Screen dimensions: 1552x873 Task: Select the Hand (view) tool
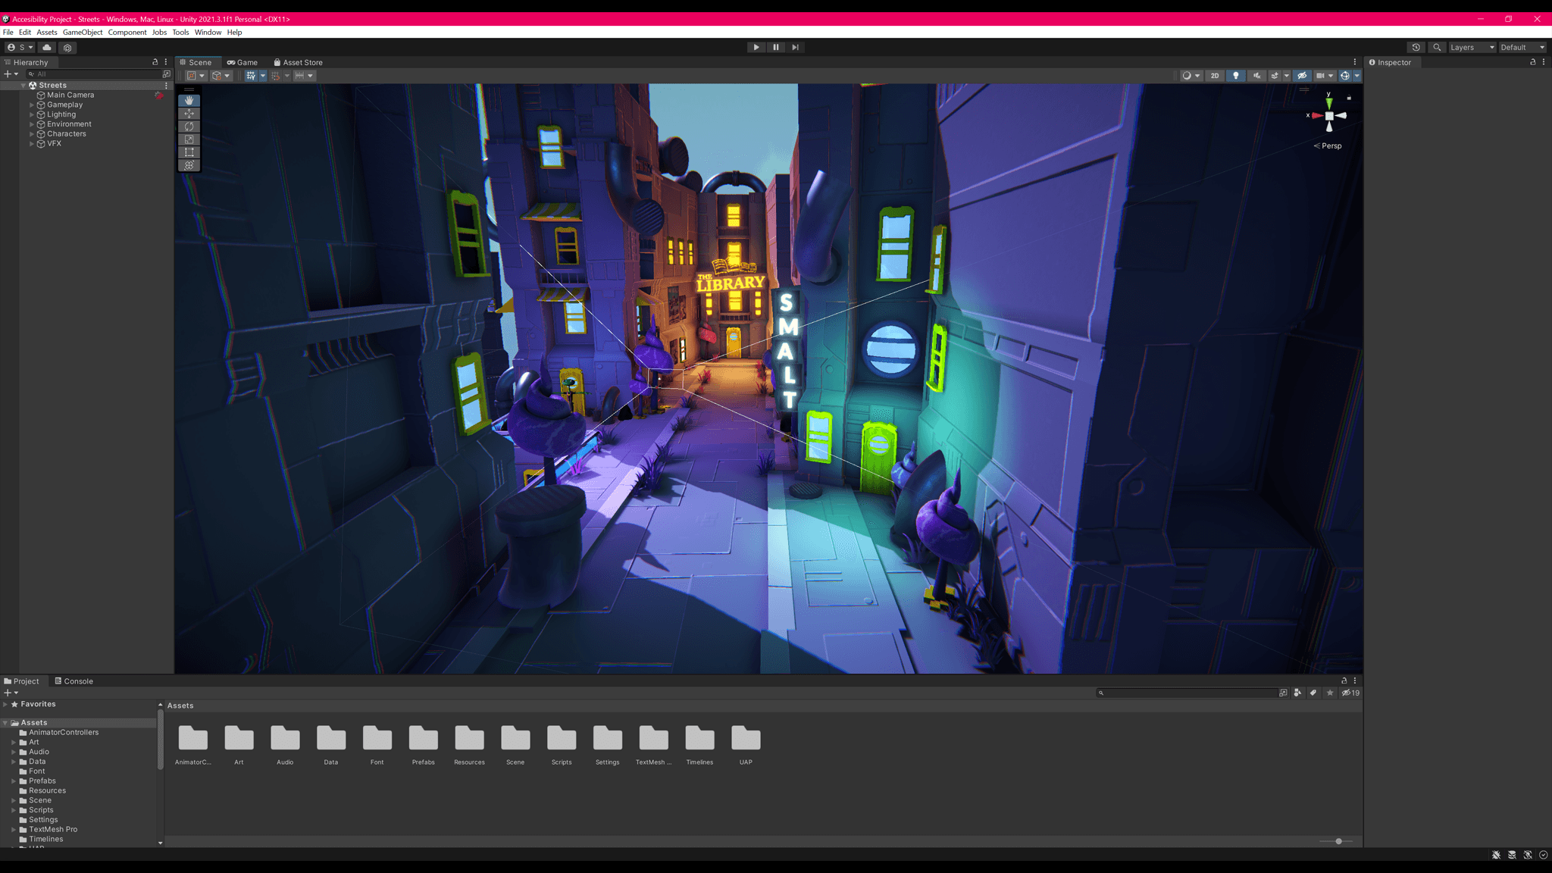[189, 101]
